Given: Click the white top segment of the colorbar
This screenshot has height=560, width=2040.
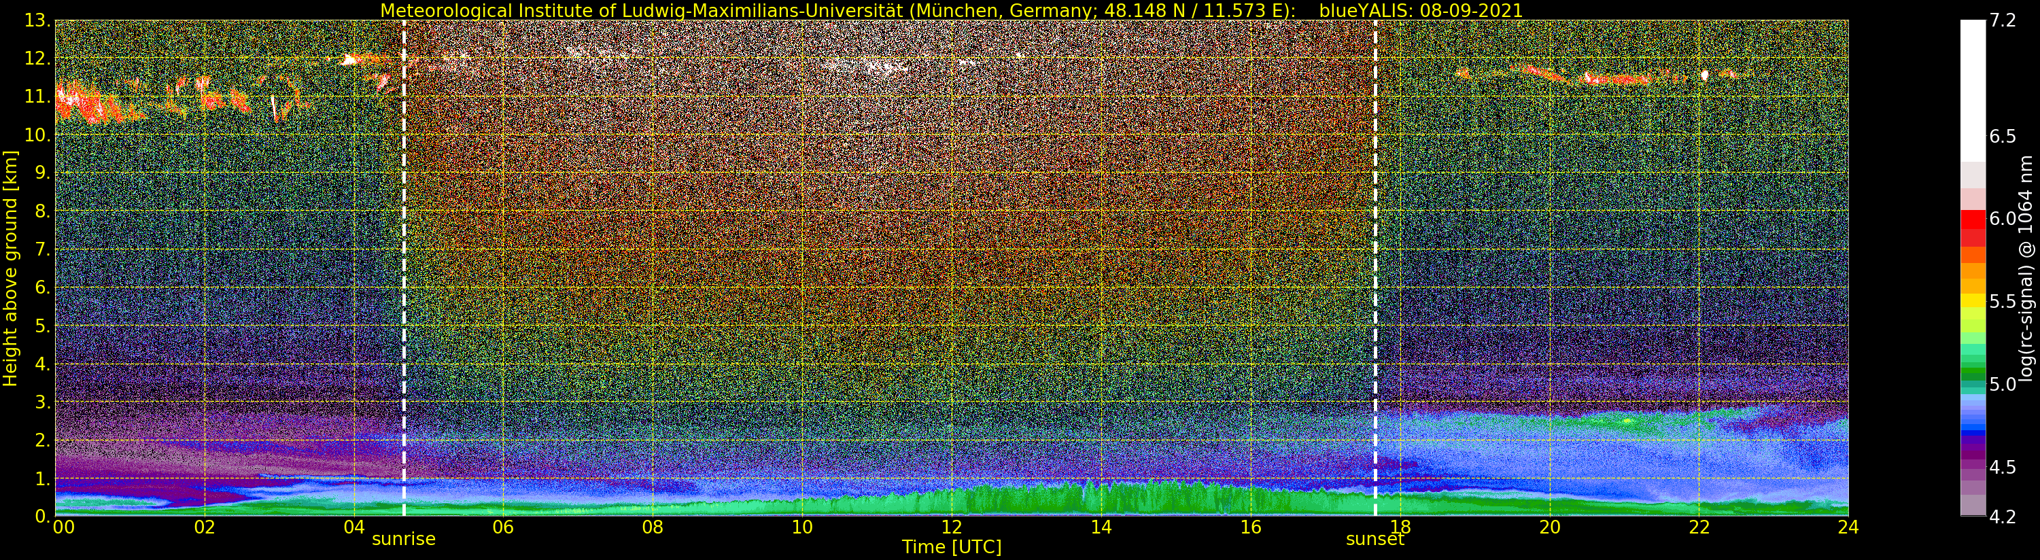Looking at the screenshot, I should pyautogui.click(x=1973, y=91).
